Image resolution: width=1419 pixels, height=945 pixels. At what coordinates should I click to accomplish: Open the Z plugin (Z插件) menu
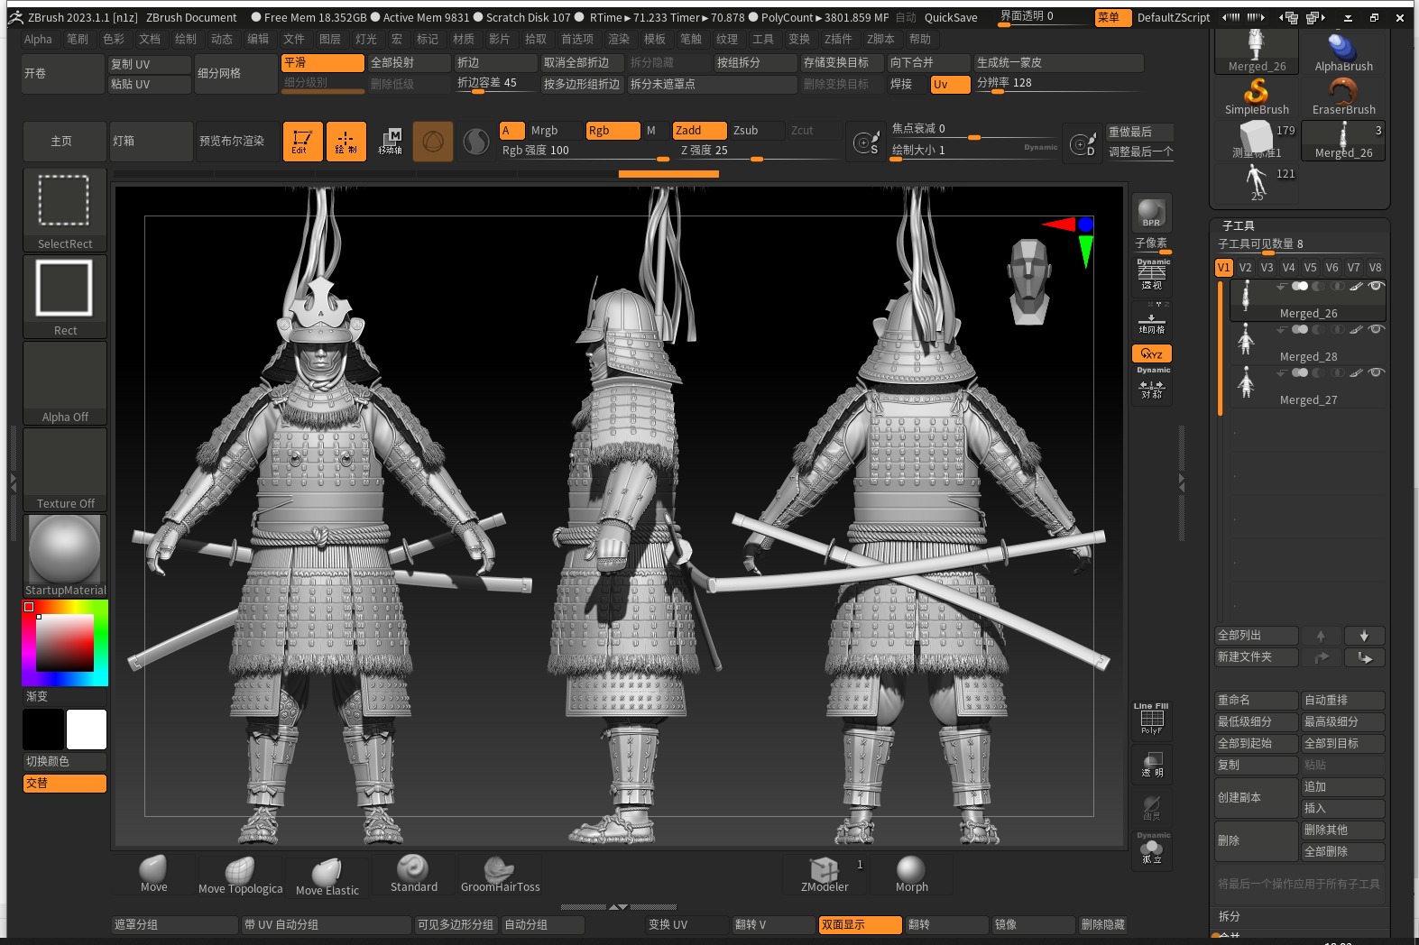click(x=838, y=39)
